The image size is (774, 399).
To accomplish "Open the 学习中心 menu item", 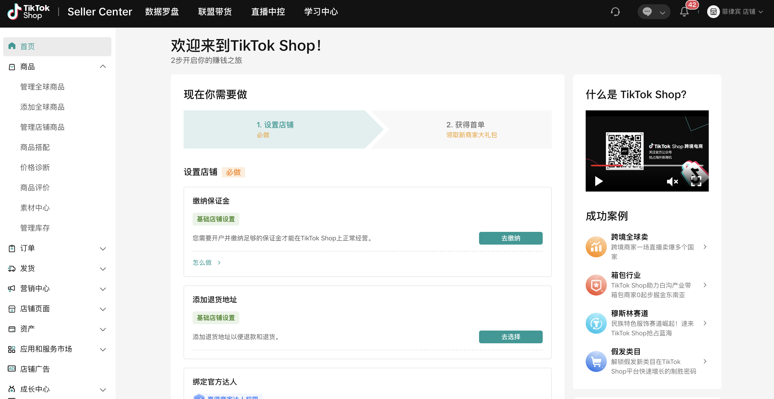I will (321, 11).
